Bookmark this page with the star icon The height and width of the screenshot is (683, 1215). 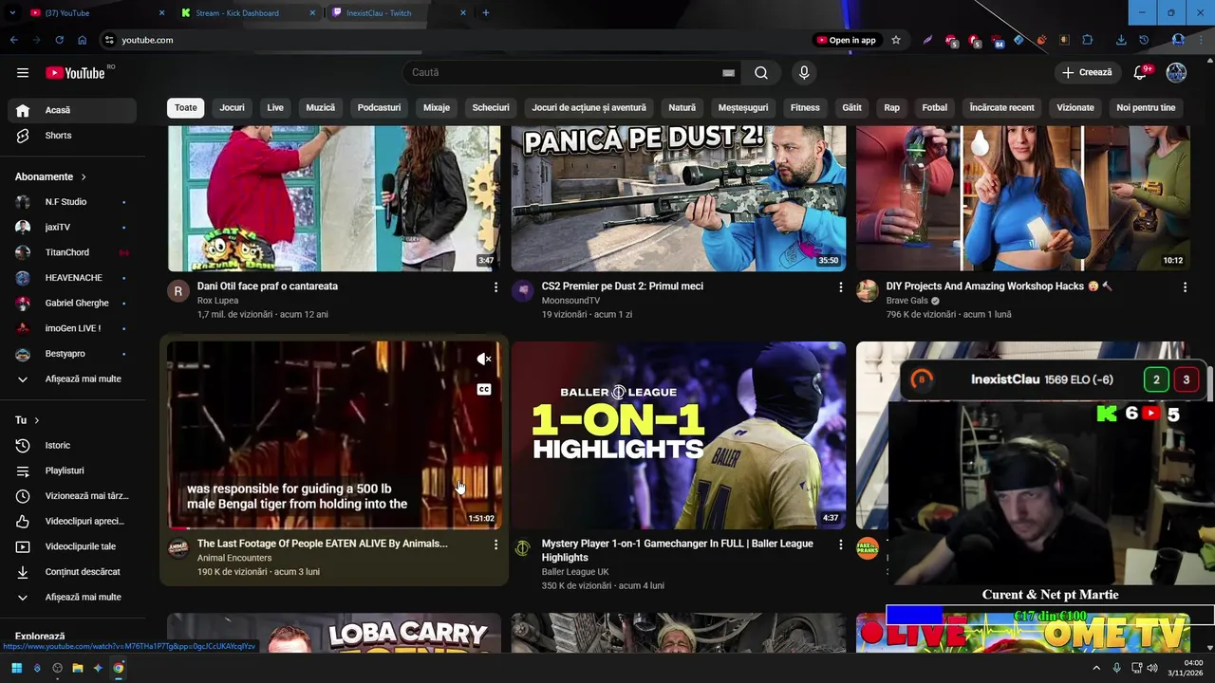coord(895,40)
